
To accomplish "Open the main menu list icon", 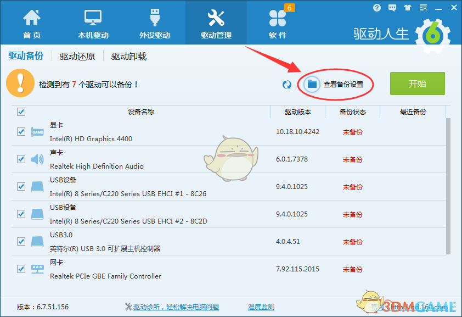I will coord(424,8).
